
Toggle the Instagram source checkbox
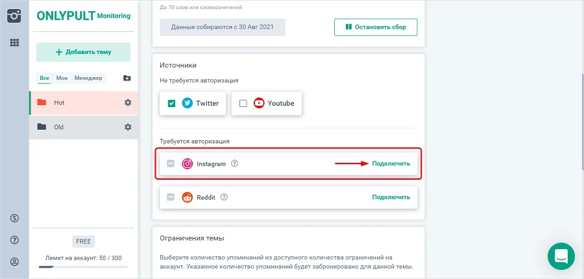[x=171, y=164]
